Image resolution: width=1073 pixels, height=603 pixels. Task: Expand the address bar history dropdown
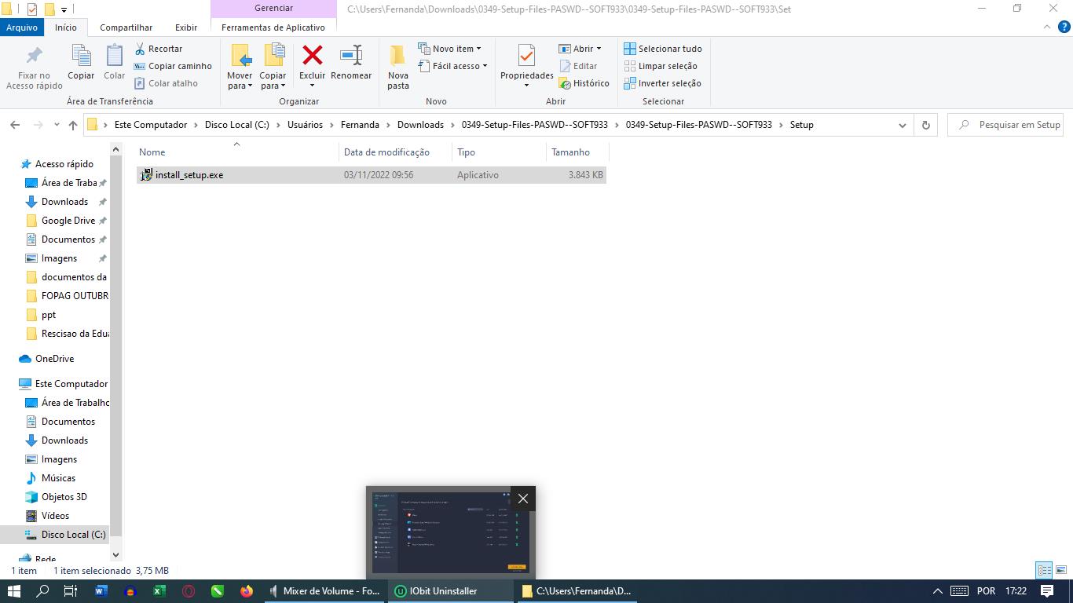[902, 125]
